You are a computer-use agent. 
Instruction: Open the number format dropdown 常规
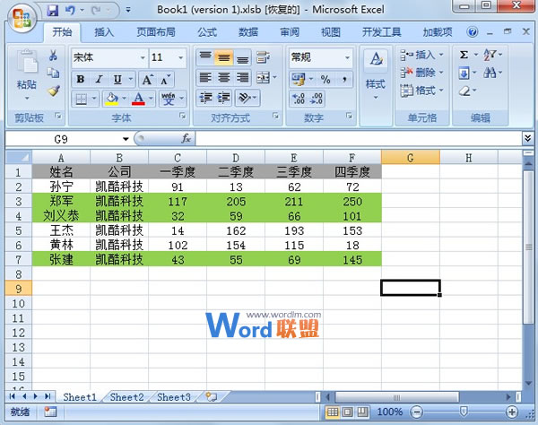[x=348, y=57]
